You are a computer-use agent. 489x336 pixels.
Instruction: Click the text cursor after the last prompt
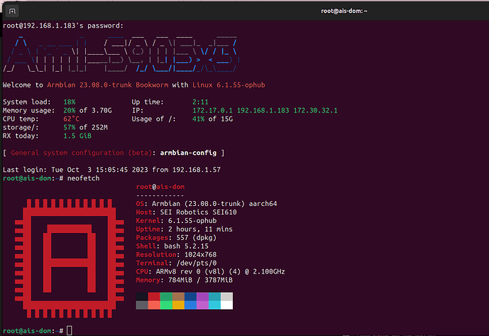[x=70, y=330]
